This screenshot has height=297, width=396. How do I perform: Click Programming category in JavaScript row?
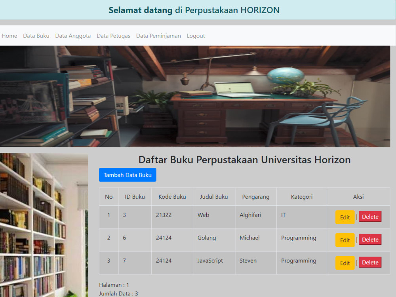coord(301,263)
